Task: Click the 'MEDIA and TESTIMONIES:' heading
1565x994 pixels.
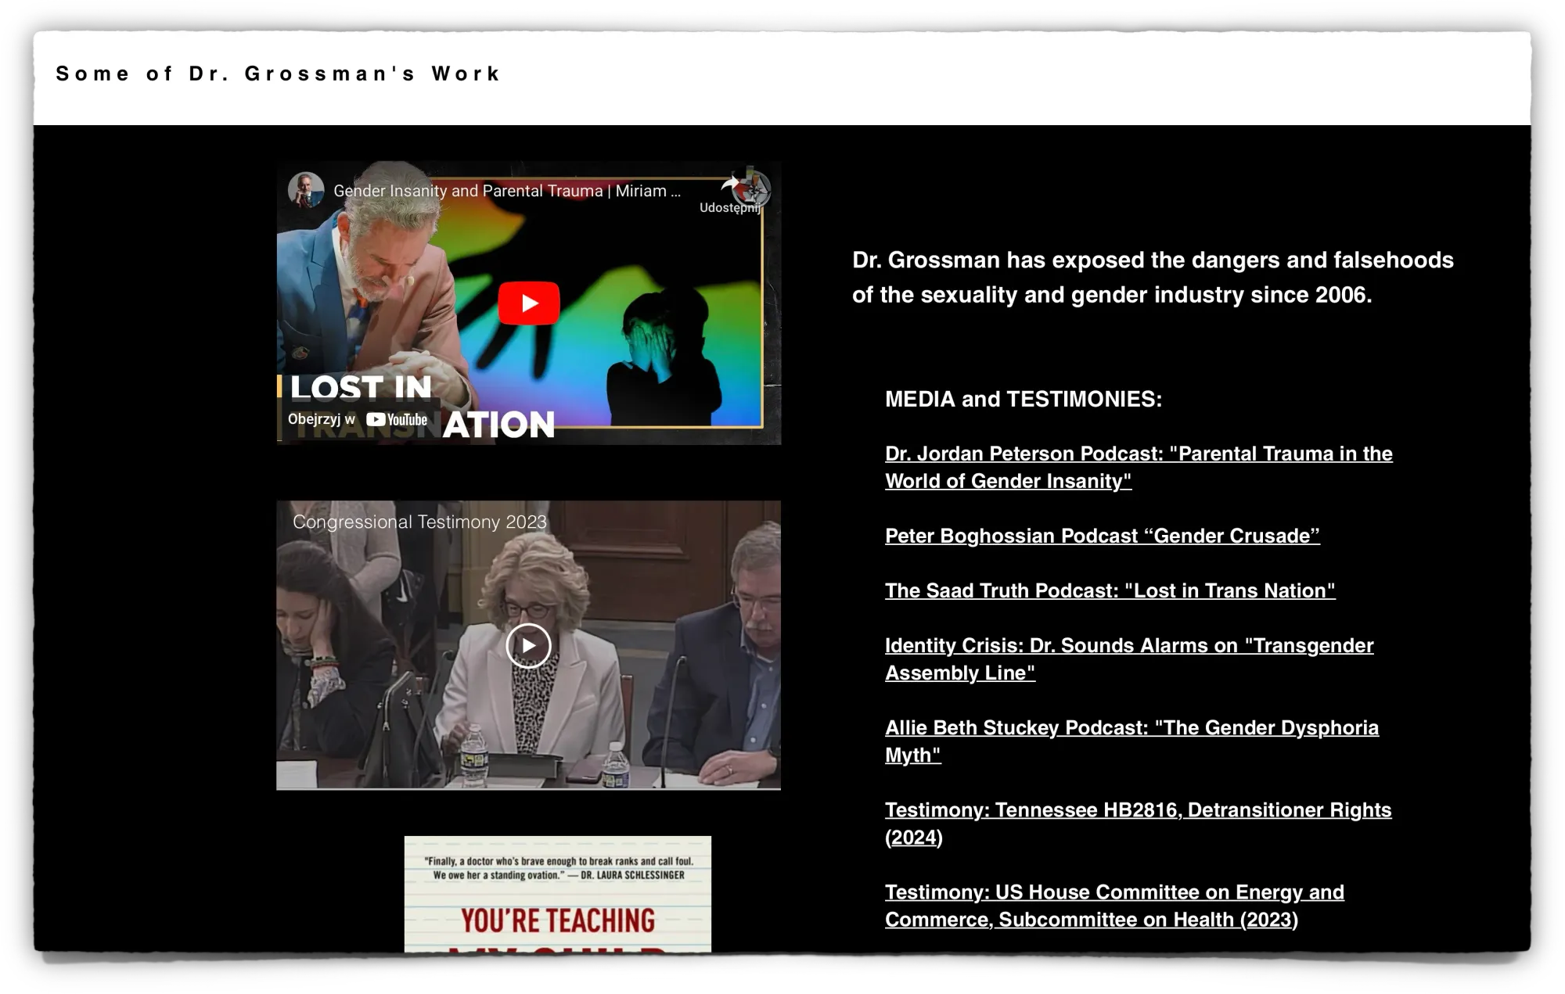Action: [1023, 399]
